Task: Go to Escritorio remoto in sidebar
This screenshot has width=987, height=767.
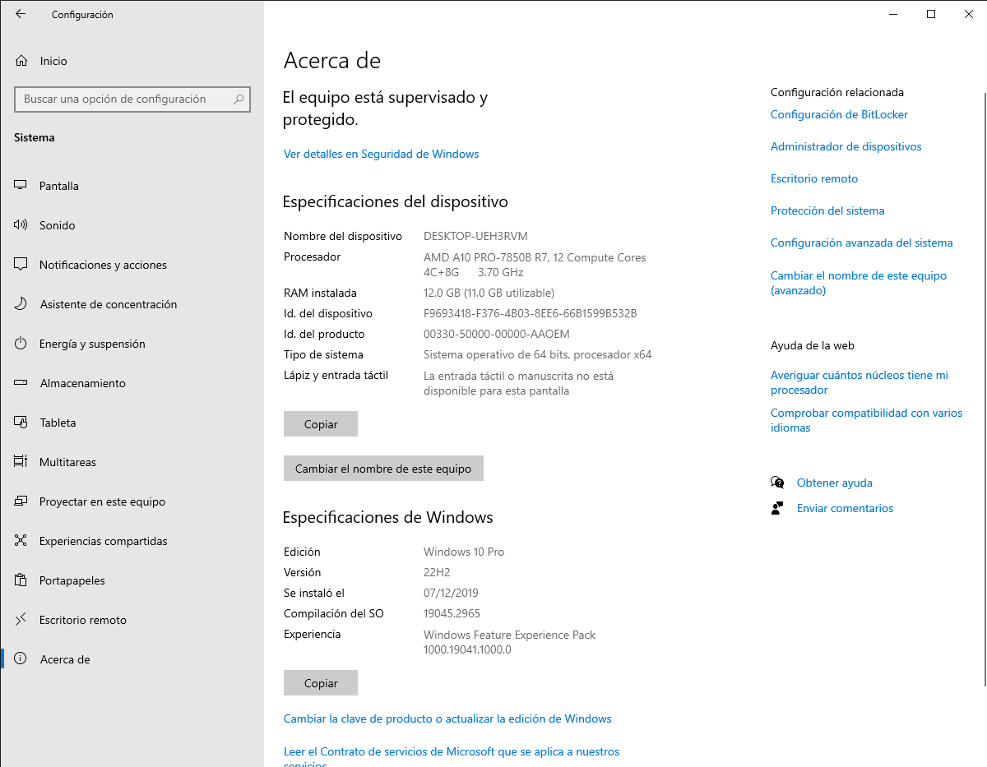Action: [83, 620]
